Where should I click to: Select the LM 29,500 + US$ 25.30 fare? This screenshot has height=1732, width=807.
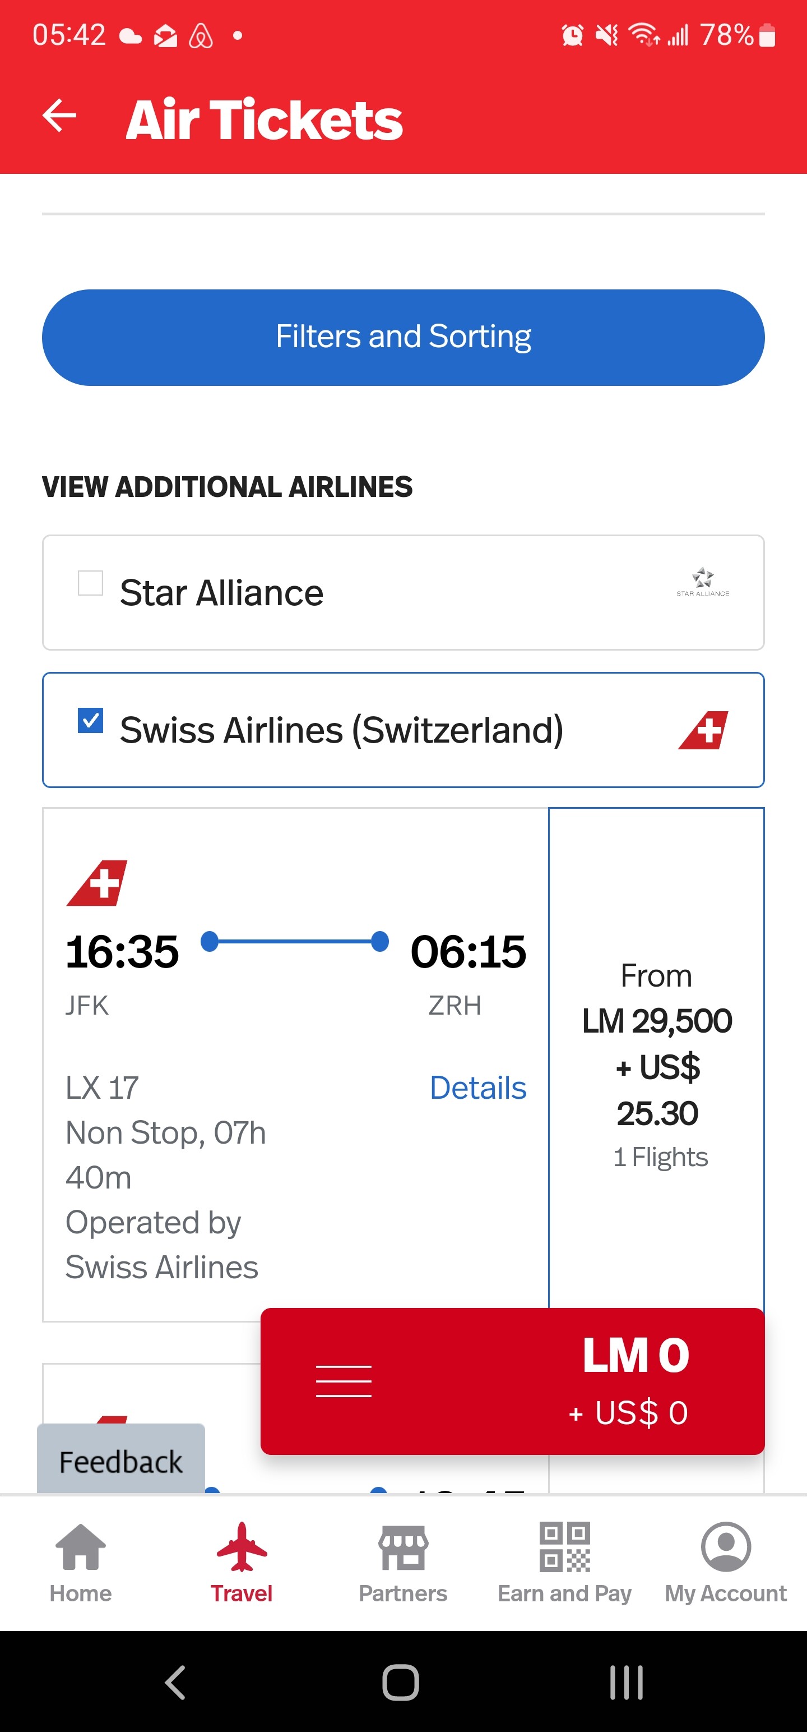pyautogui.click(x=656, y=1066)
